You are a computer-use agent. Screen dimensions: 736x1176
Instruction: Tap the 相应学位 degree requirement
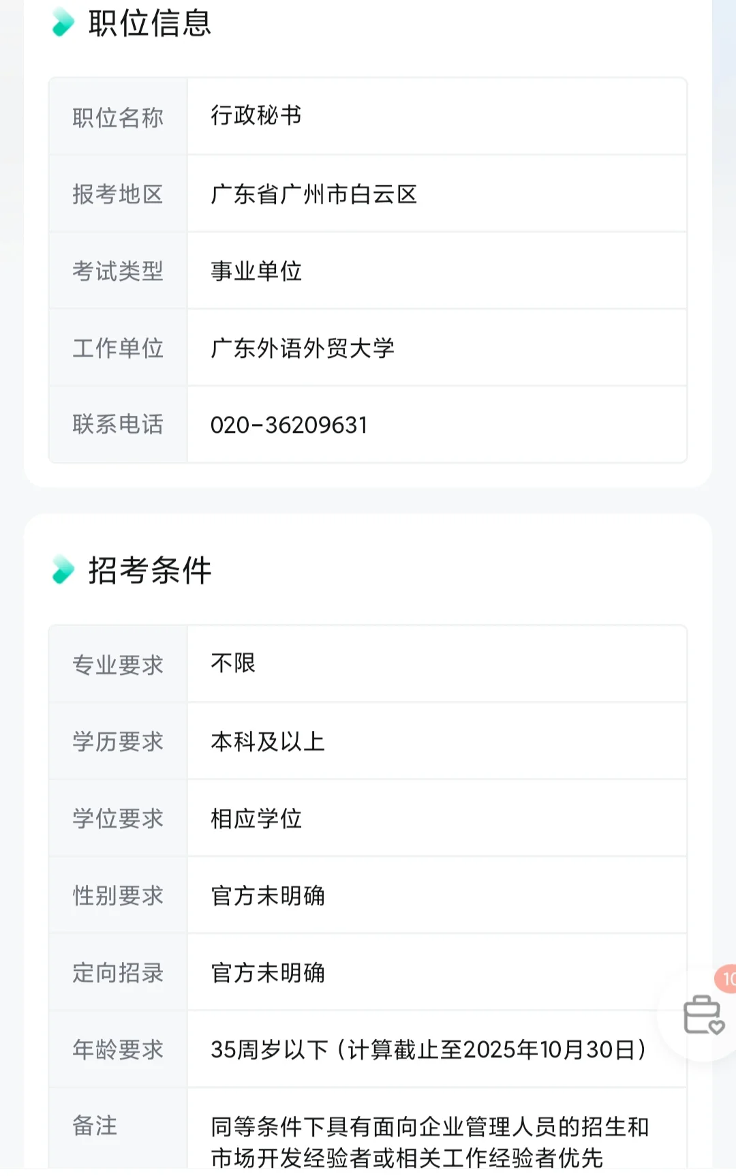click(x=256, y=818)
